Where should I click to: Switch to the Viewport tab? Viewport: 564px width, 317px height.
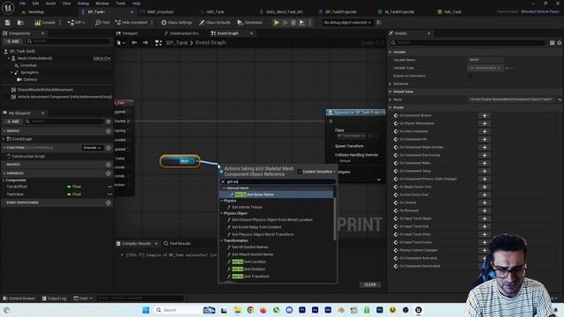tap(130, 33)
